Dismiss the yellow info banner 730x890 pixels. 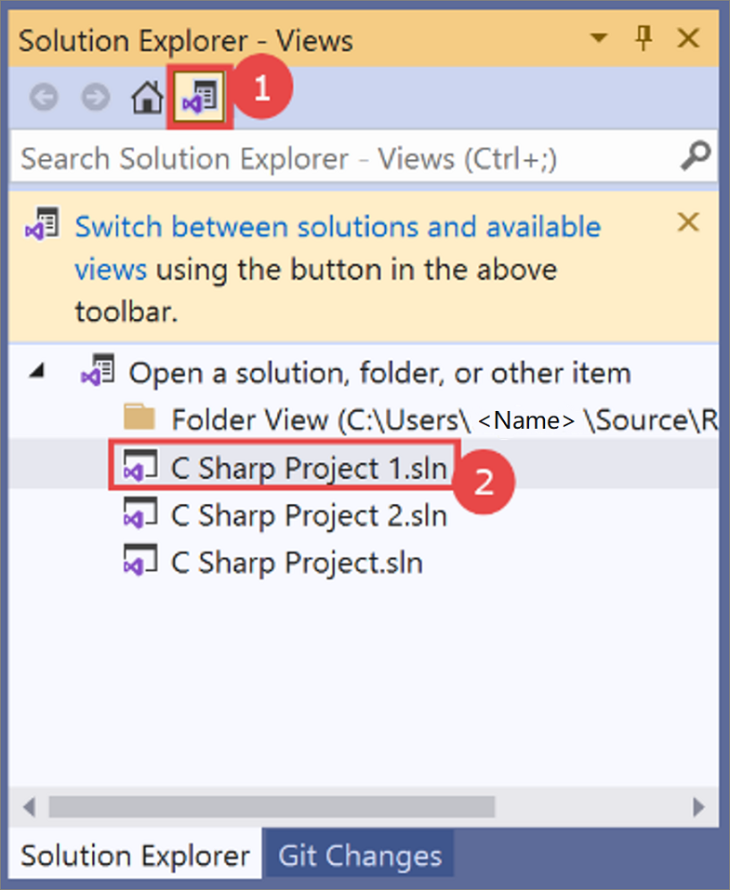[688, 222]
